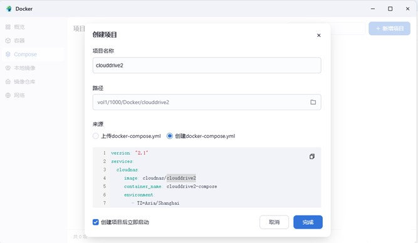Click the container cube icon in sidebar

pos(8,41)
